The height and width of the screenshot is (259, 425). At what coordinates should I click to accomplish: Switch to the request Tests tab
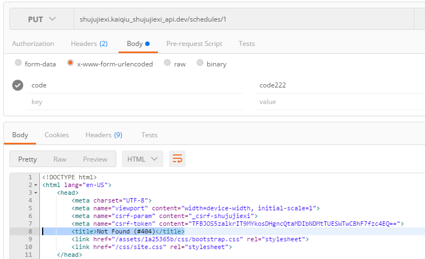pos(247,44)
